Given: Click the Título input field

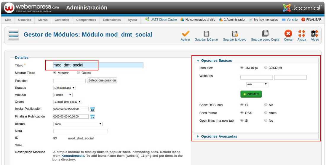Looking at the screenshot, I should pos(98,65).
